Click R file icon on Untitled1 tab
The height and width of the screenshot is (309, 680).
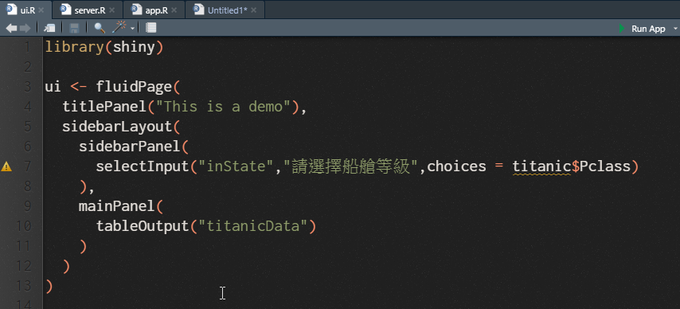tap(198, 9)
